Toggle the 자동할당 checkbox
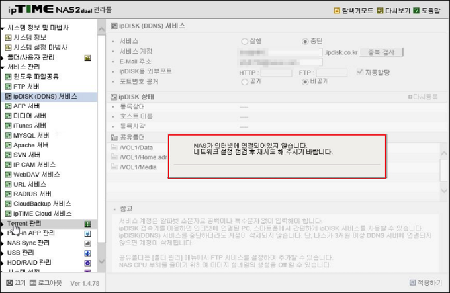The image size is (450, 293). pos(359,72)
